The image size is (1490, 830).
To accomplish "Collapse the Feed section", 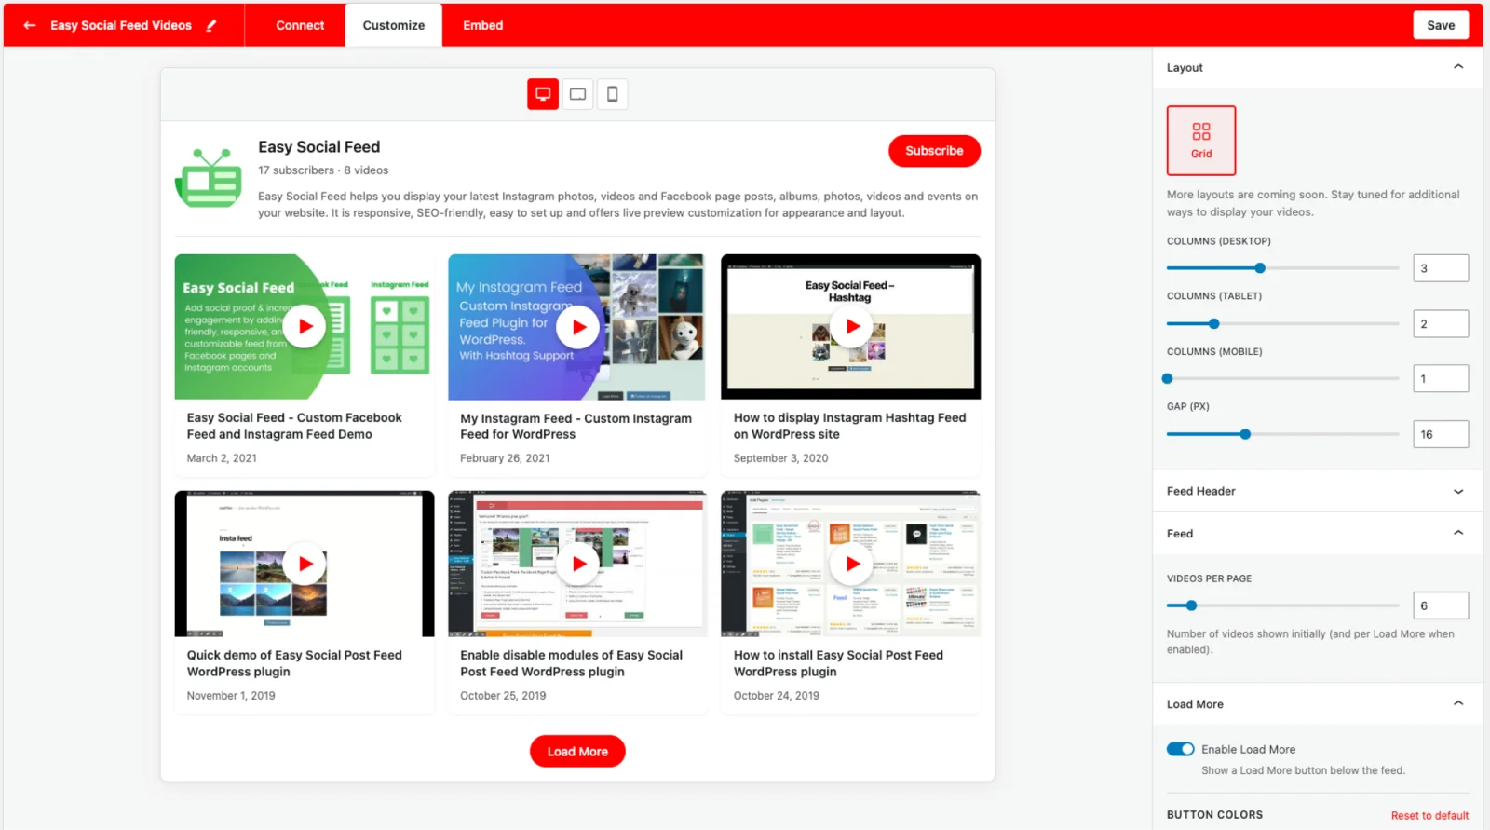I will coord(1458,533).
